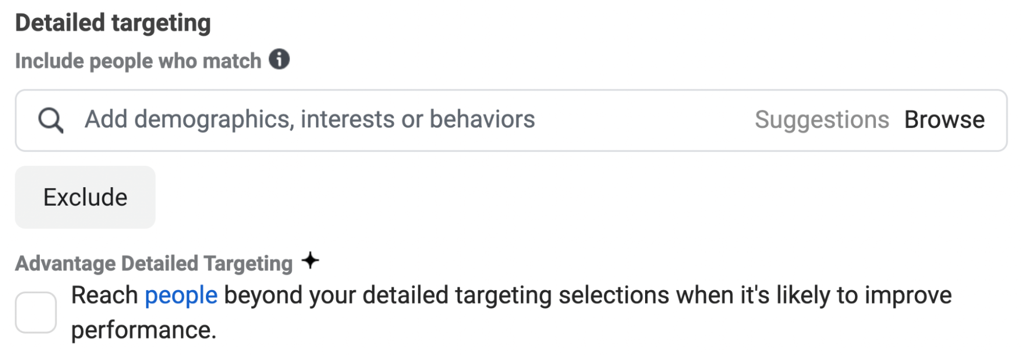Focus the Add demographics, interests or behaviors field
This screenshot has width=1021, height=356.
coord(309,120)
